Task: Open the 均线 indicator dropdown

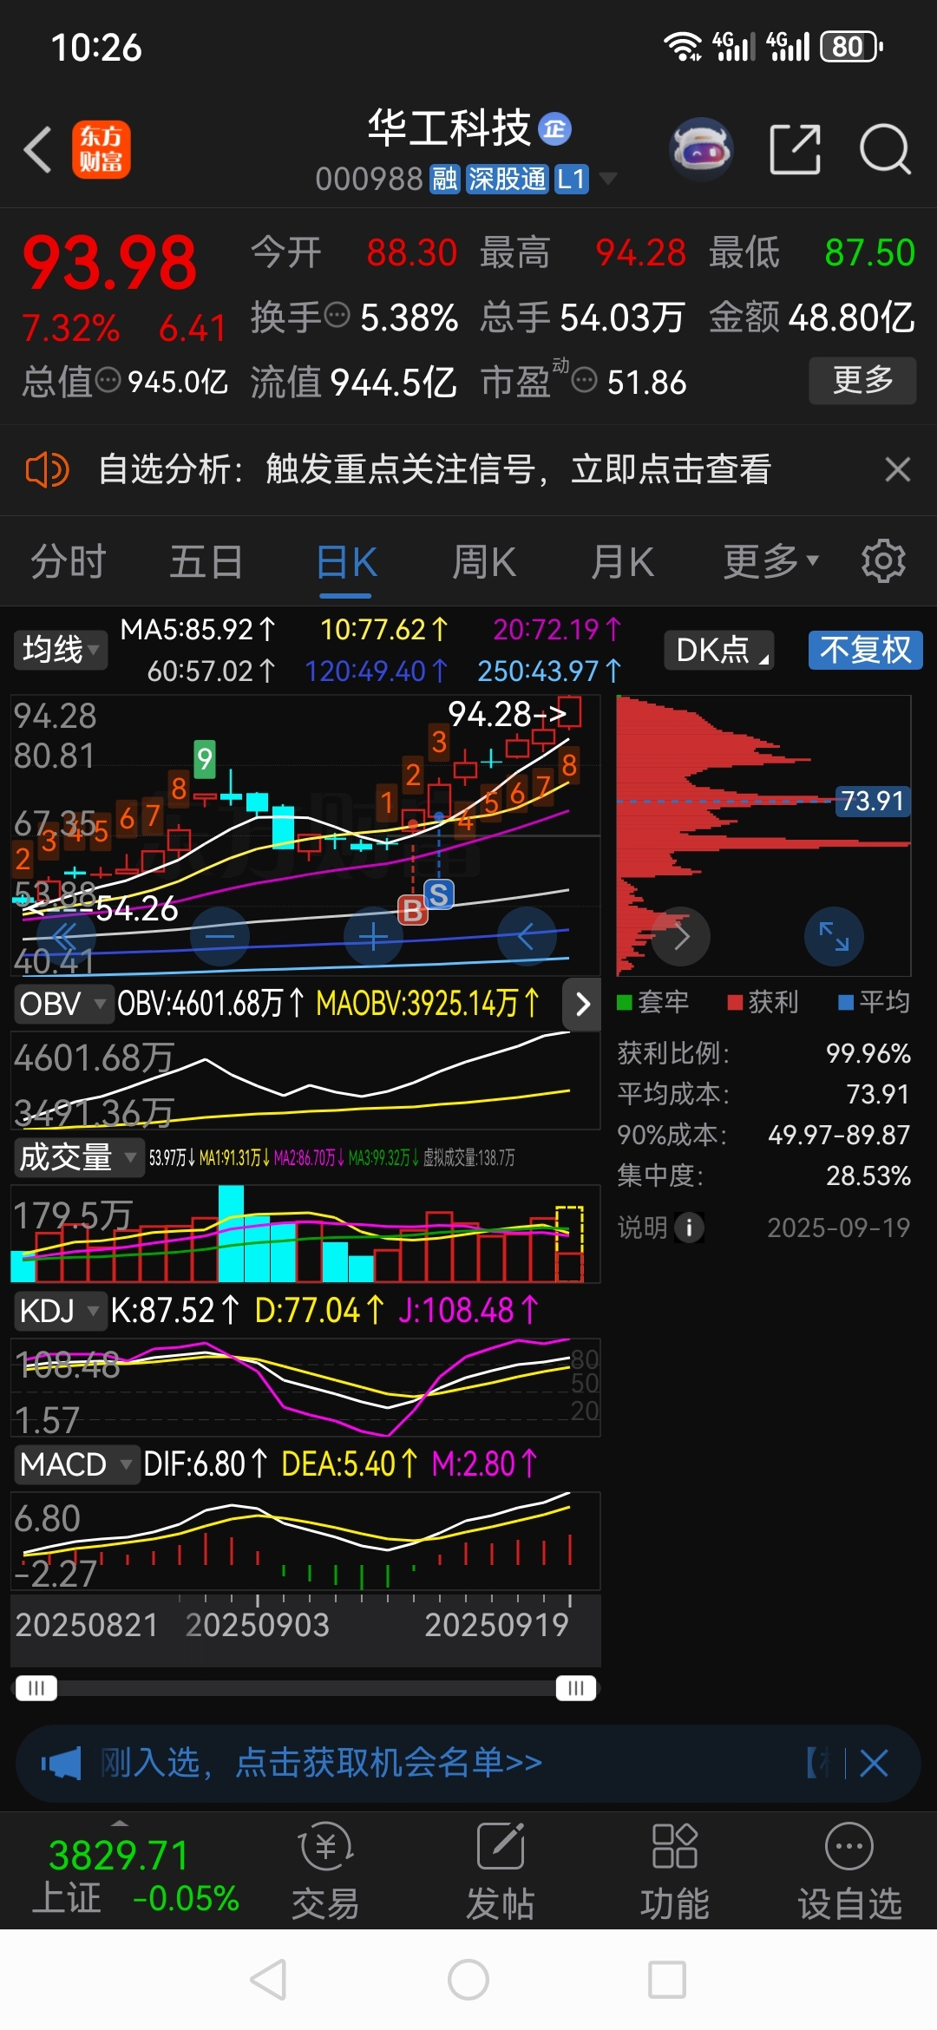Action: [60, 649]
